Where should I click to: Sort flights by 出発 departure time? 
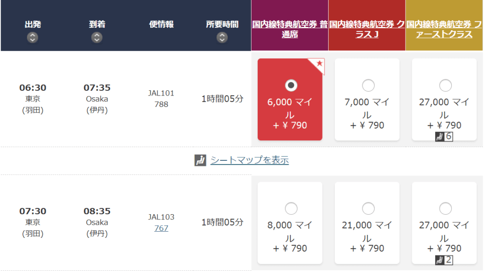(x=32, y=38)
